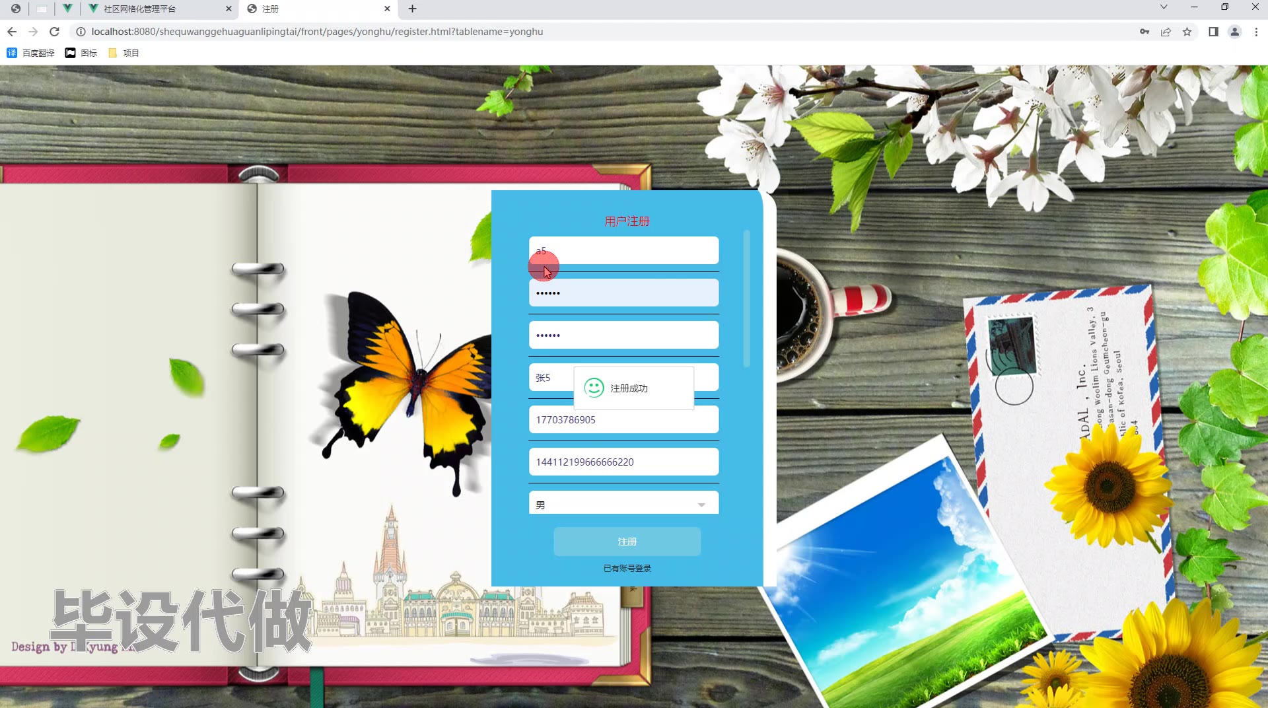Image resolution: width=1268 pixels, height=708 pixels.
Task: Bookmark this page with the star icon
Action: coord(1187,32)
